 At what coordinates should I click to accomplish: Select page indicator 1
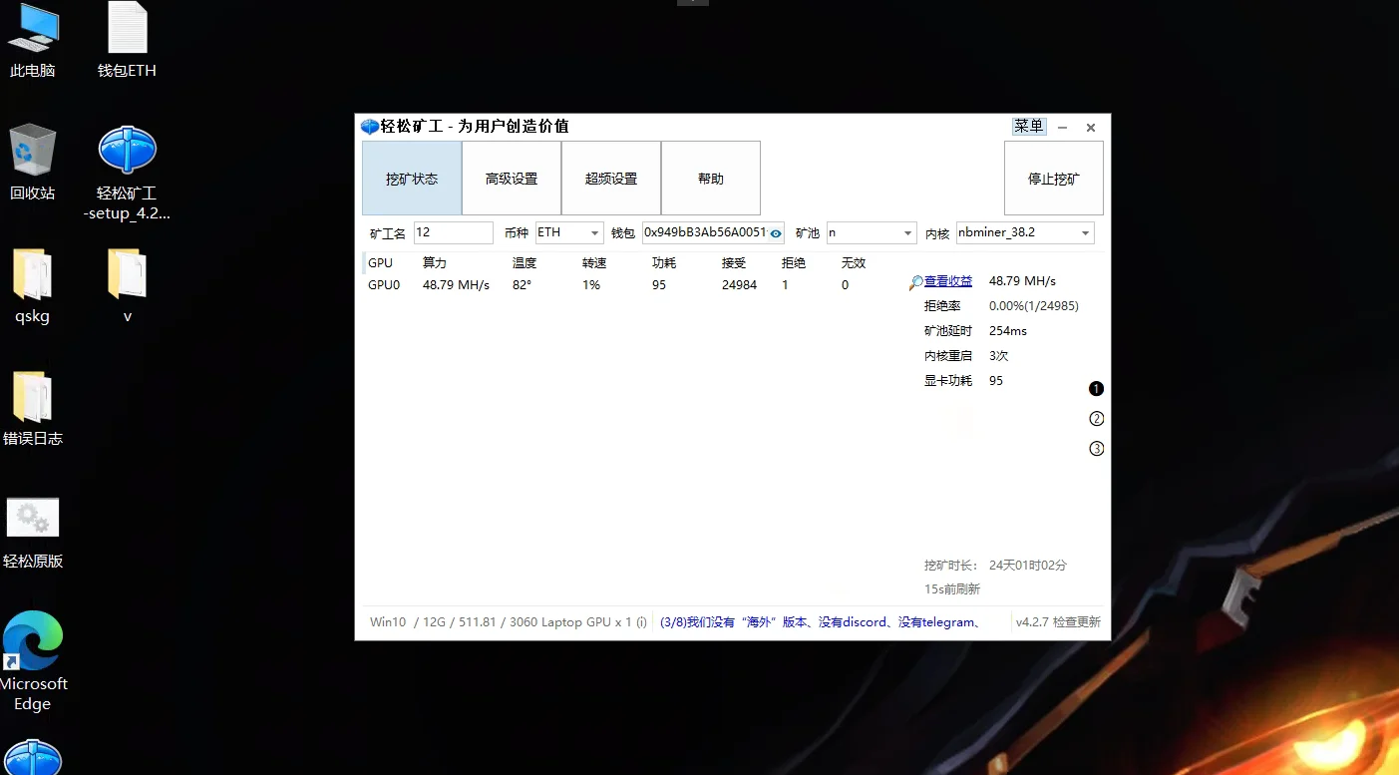pos(1096,389)
